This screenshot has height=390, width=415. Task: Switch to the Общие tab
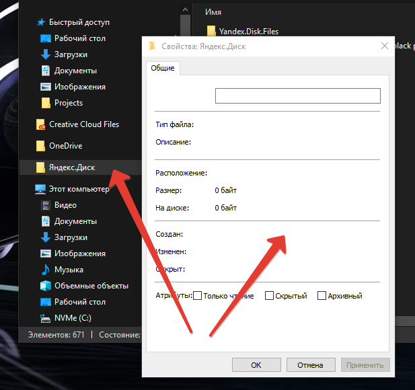(x=163, y=68)
